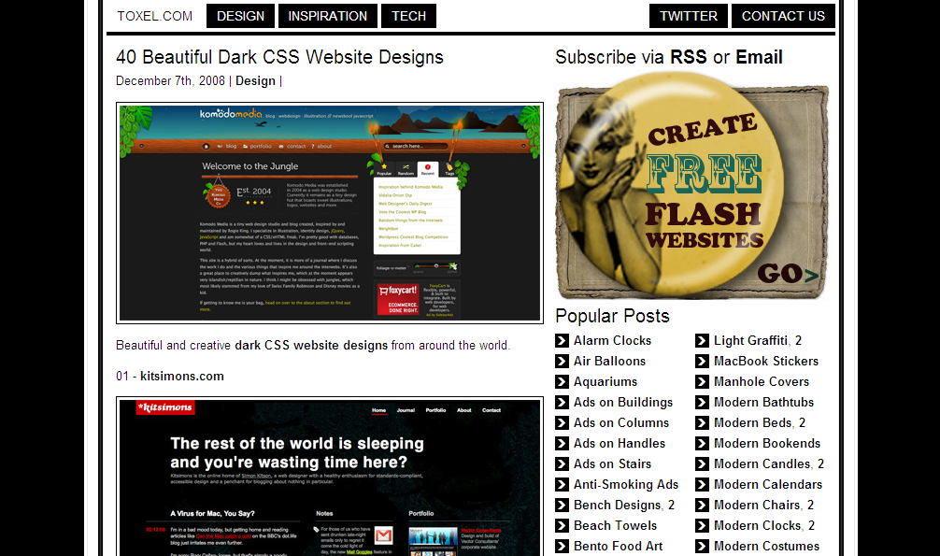Click the arrow icon beside Ads on Stairs
940x556 pixels.
562,463
